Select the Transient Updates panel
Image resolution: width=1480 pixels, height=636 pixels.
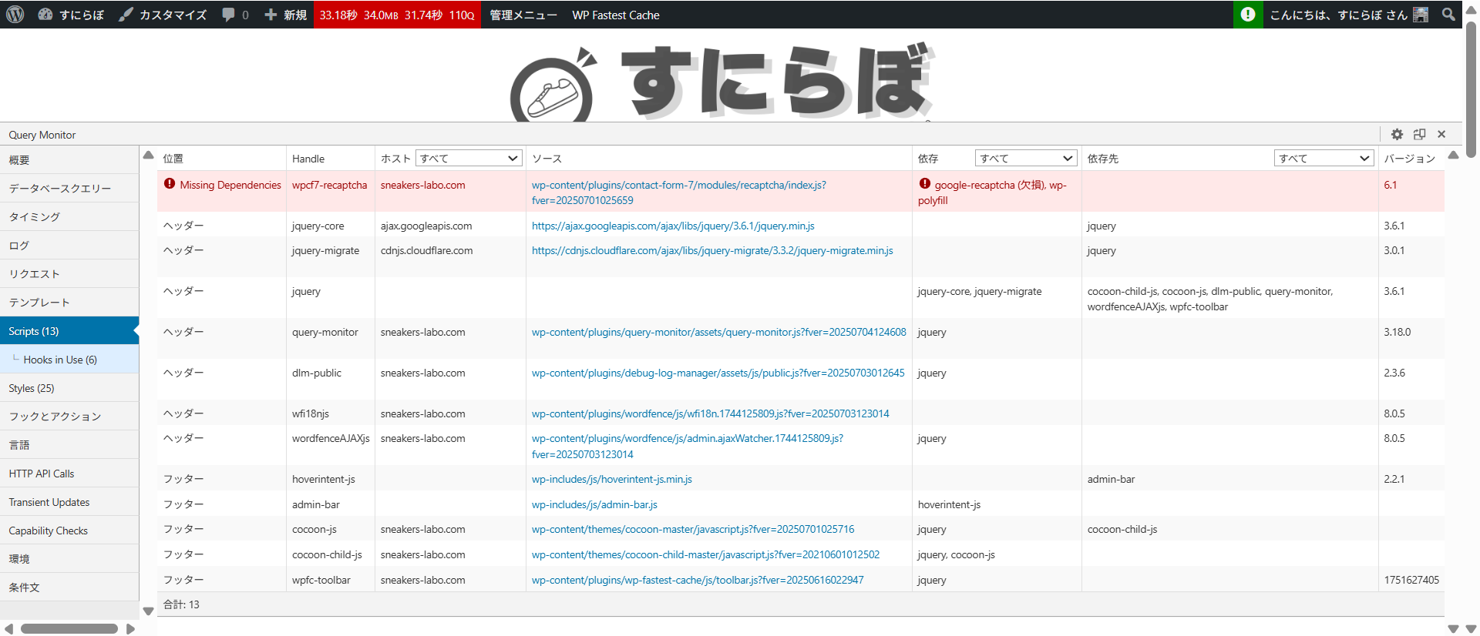tap(69, 502)
